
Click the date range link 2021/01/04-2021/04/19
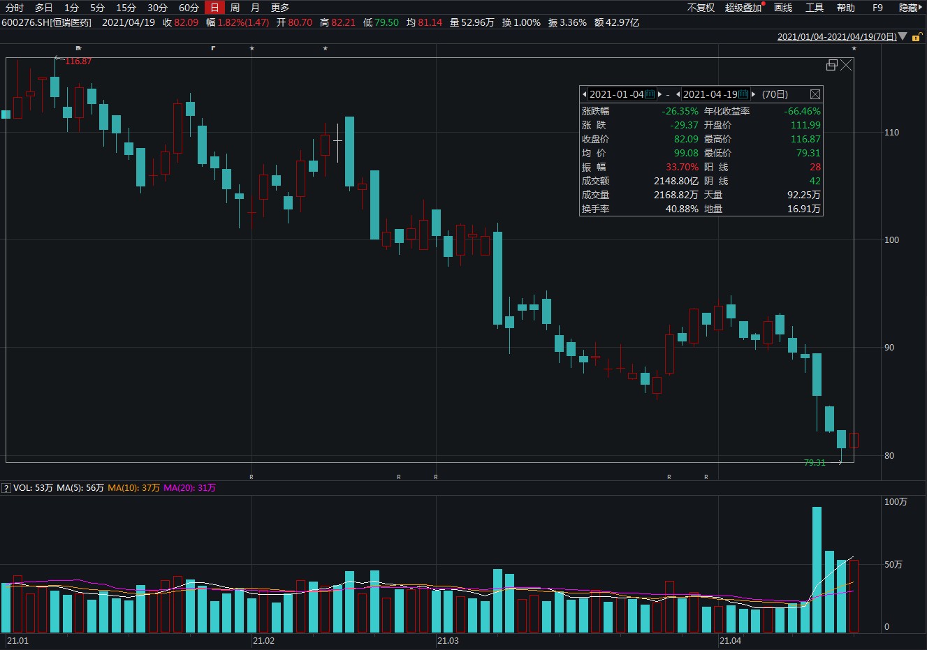point(836,37)
